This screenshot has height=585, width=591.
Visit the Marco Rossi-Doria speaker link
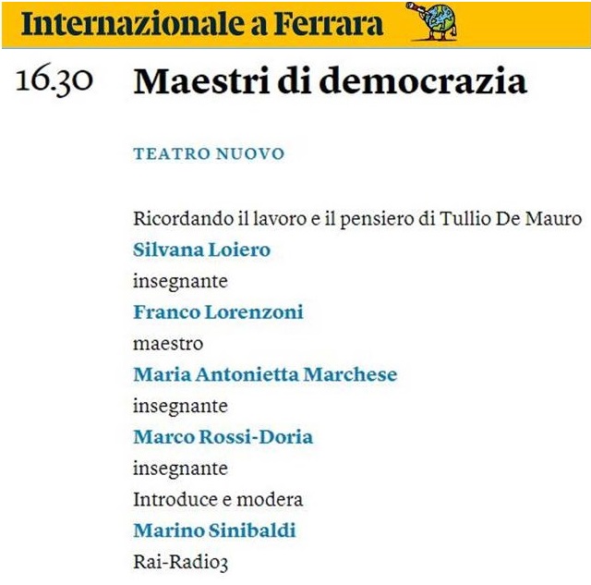[x=223, y=437]
